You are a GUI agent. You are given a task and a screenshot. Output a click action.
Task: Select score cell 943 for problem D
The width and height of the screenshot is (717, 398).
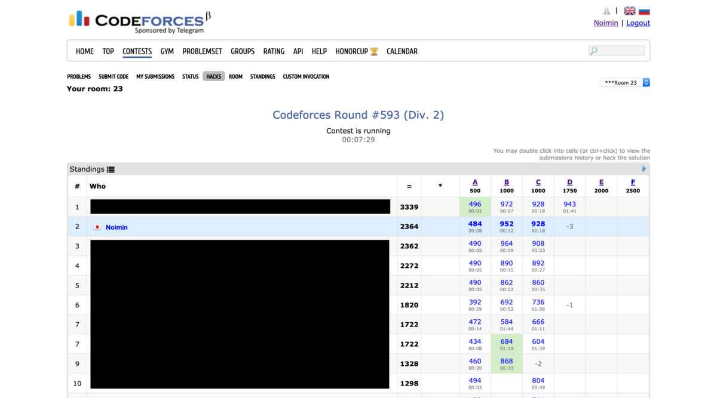coord(570,207)
